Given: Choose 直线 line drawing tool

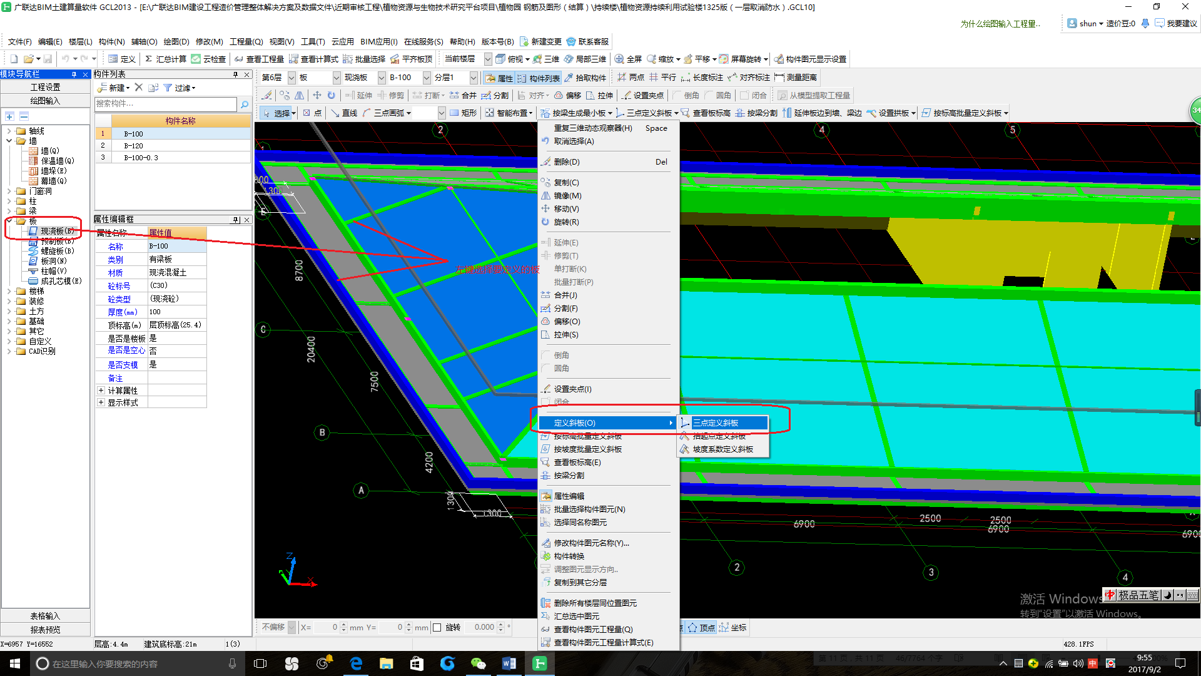Looking at the screenshot, I should tap(344, 113).
